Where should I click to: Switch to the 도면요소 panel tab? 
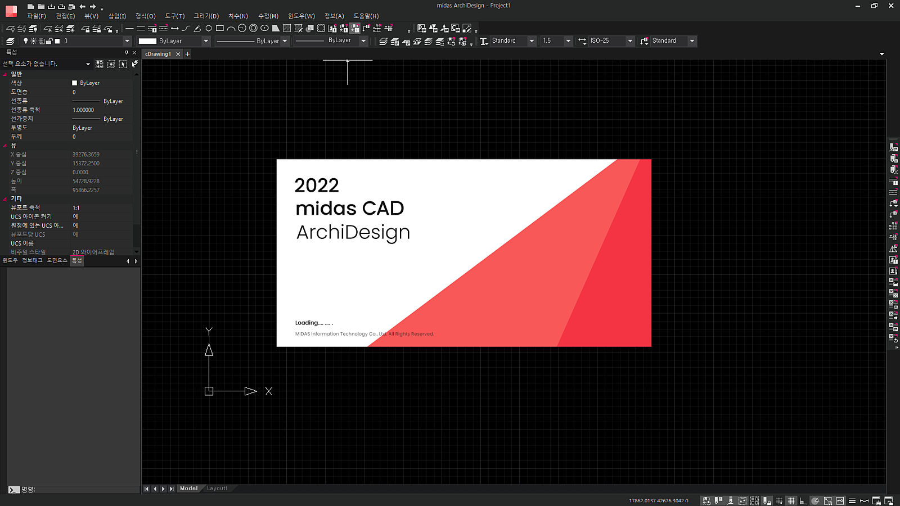coord(57,260)
